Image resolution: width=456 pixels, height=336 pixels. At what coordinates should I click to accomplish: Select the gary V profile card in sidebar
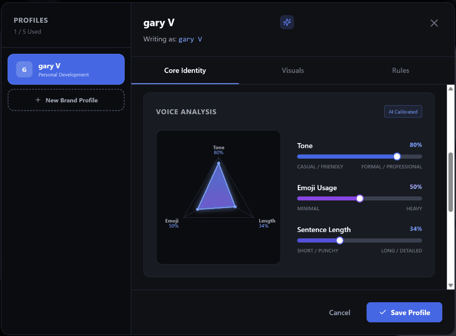click(x=66, y=69)
